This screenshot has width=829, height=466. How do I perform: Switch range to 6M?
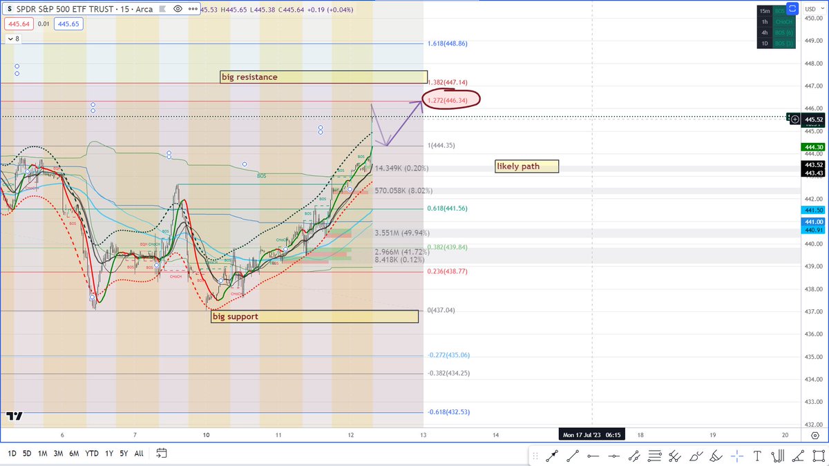point(74,454)
